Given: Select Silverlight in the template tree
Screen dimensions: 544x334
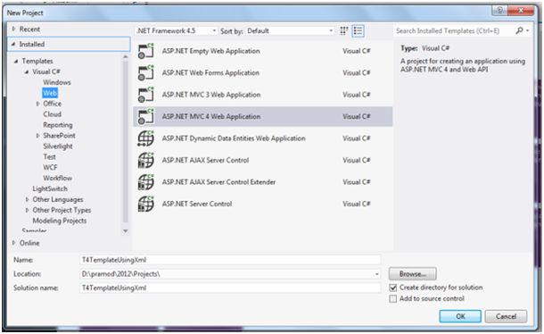Looking at the screenshot, I should [x=58, y=146].
